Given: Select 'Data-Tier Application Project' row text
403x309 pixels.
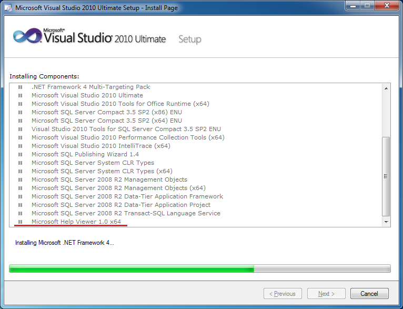Looking at the screenshot, I should (121, 205).
